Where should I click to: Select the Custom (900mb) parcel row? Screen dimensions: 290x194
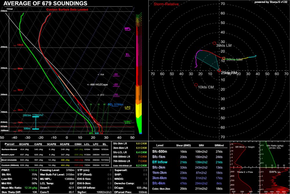click(x=55, y=165)
